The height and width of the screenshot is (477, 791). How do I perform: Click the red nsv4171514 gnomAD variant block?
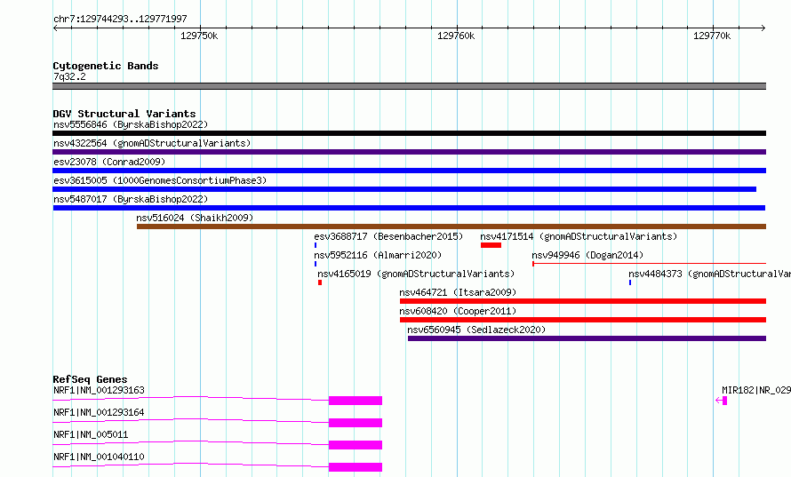[491, 245]
